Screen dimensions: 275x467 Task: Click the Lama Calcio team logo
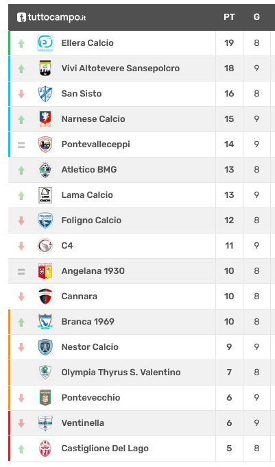pos(45,195)
